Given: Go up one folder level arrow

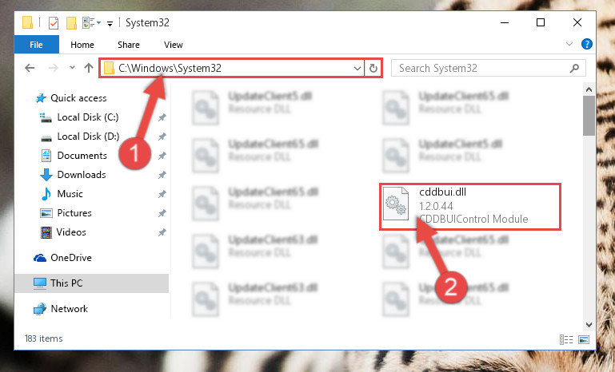Looking at the screenshot, I should [x=89, y=68].
